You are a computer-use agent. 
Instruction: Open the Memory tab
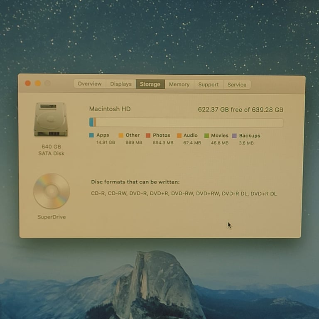[x=179, y=84]
